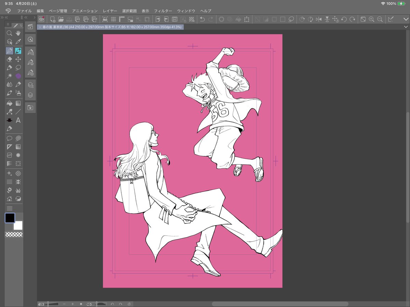The image size is (410, 307).
Task: Open the material palette star folder icon
Action: pos(30,108)
